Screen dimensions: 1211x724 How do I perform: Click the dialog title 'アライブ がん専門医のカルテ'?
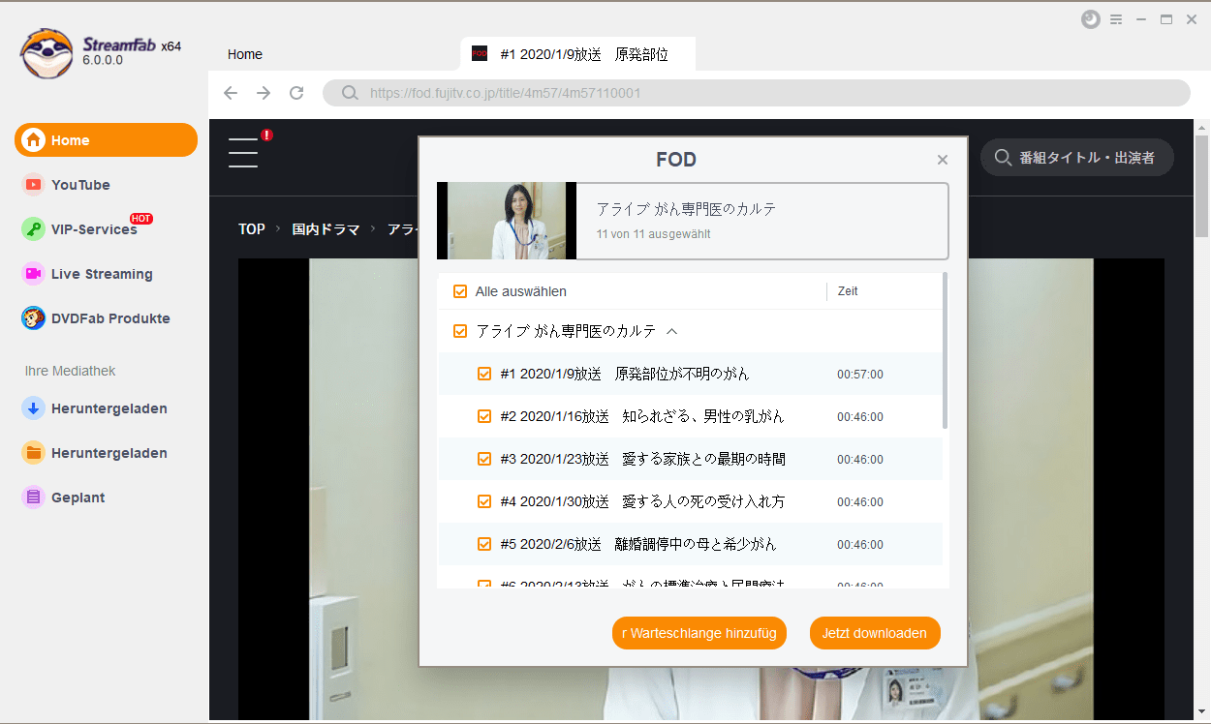[687, 209]
